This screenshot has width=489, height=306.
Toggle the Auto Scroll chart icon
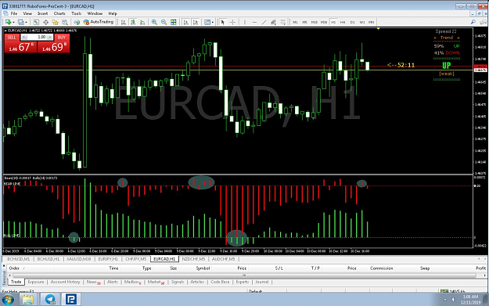(186, 22)
